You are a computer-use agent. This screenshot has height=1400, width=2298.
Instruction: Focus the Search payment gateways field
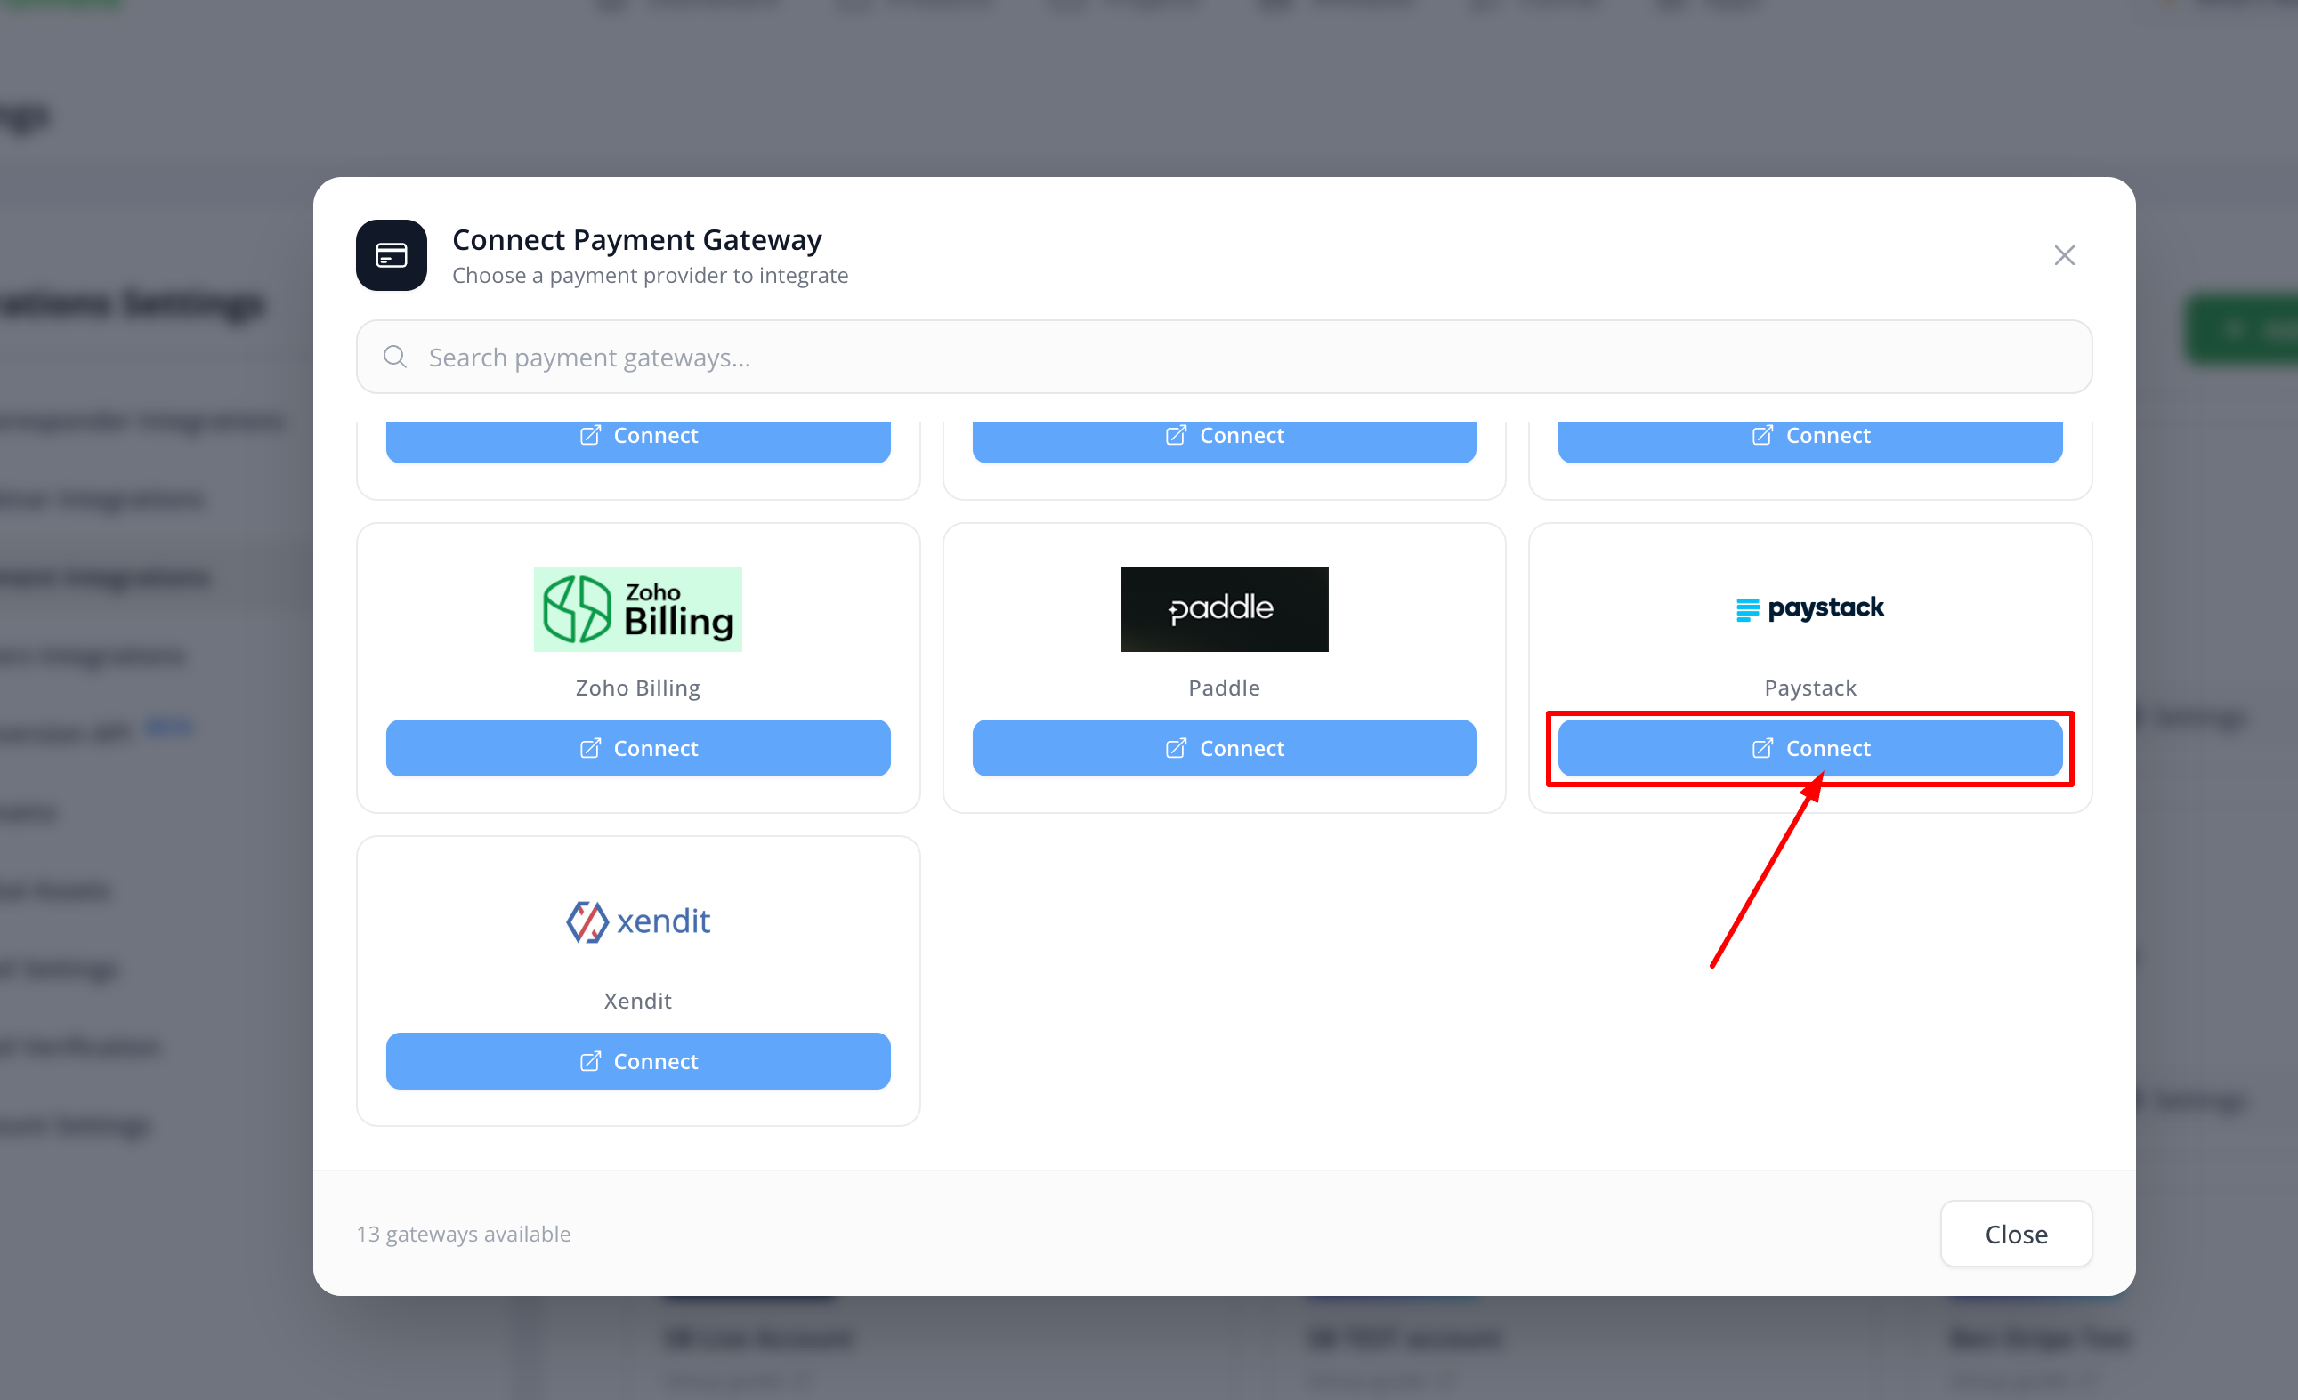(1224, 357)
